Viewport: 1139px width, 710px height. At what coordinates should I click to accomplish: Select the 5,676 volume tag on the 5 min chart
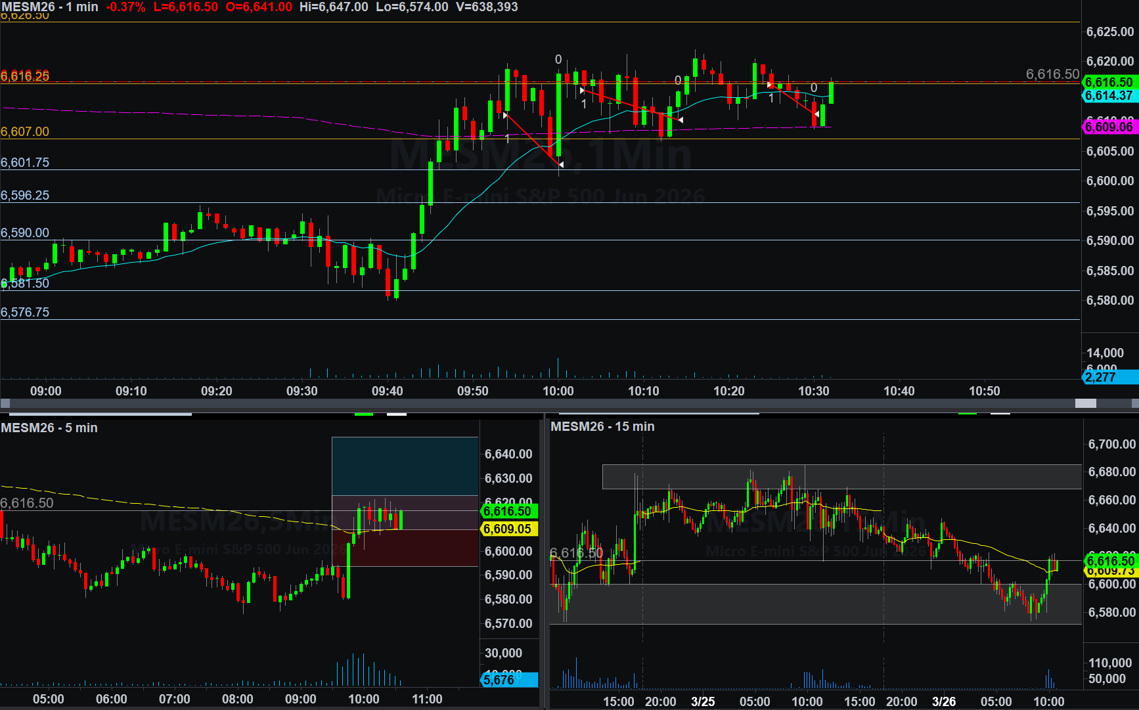point(508,680)
